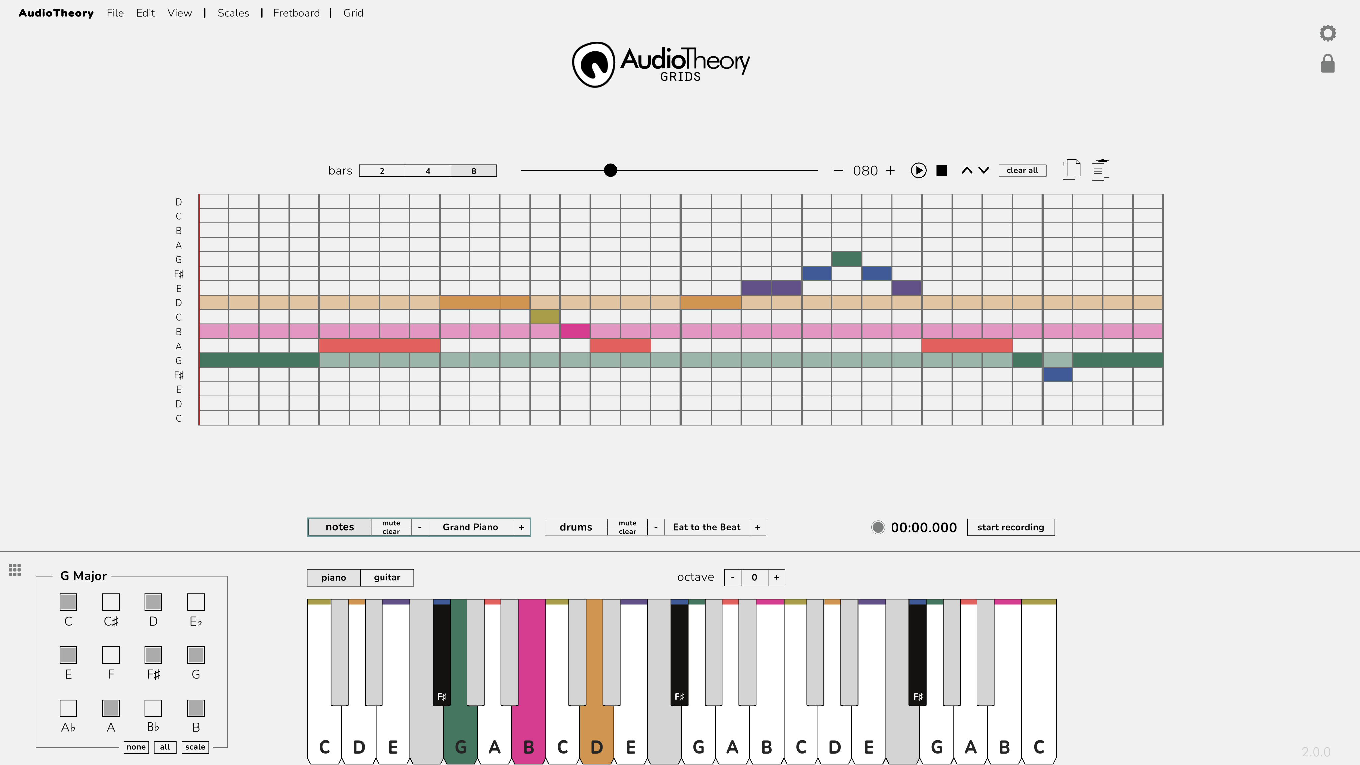This screenshot has height=765, width=1360.
Task: Shift notes up with up chevron
Action: (x=966, y=171)
